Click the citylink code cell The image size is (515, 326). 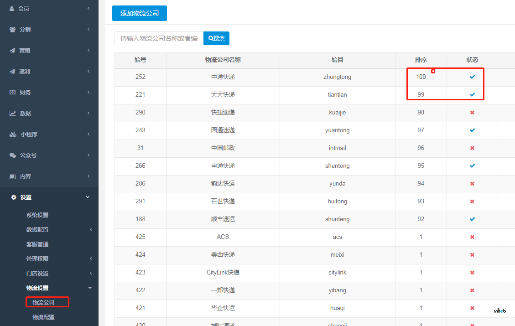coord(337,273)
